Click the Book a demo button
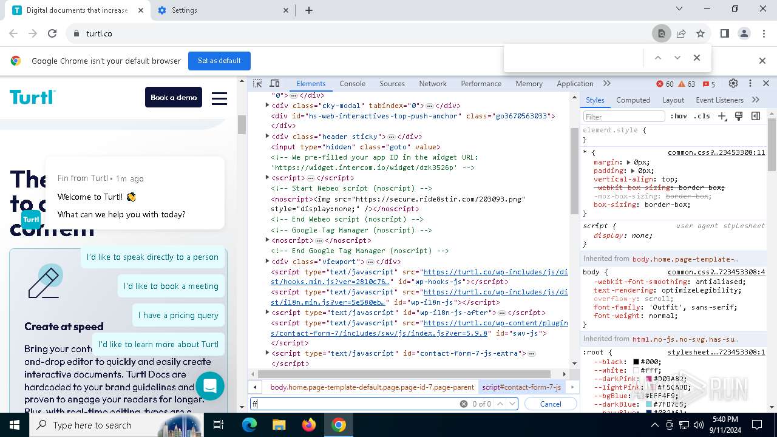The image size is (777, 437). pos(174,97)
